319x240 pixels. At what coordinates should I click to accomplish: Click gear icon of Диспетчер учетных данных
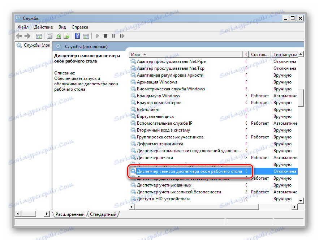(133, 185)
